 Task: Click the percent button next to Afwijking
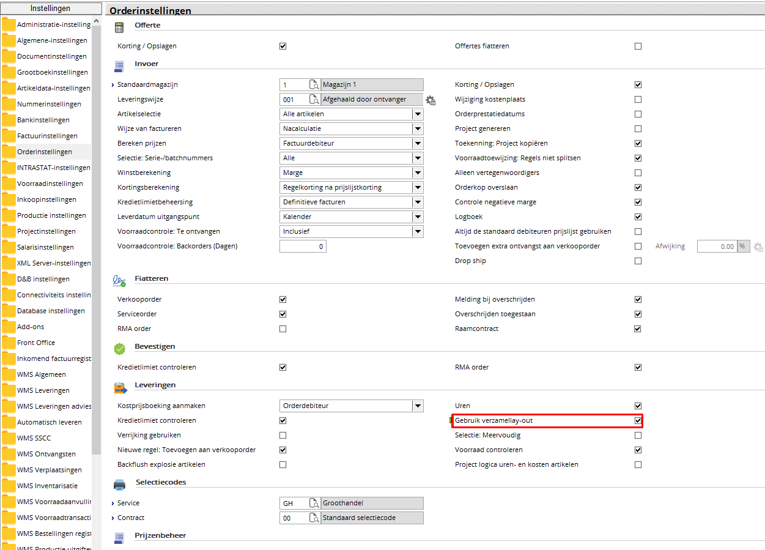(x=744, y=247)
